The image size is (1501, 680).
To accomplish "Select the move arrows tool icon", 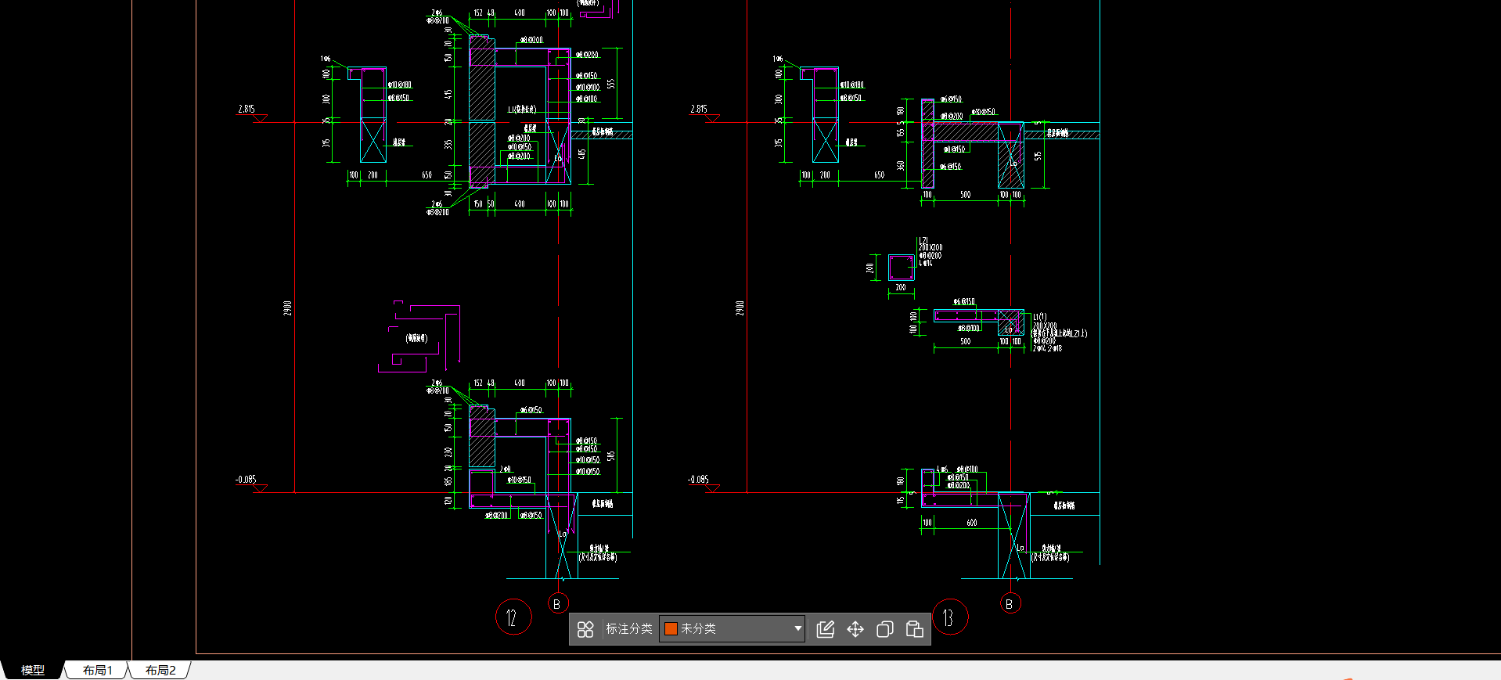I will (x=855, y=629).
